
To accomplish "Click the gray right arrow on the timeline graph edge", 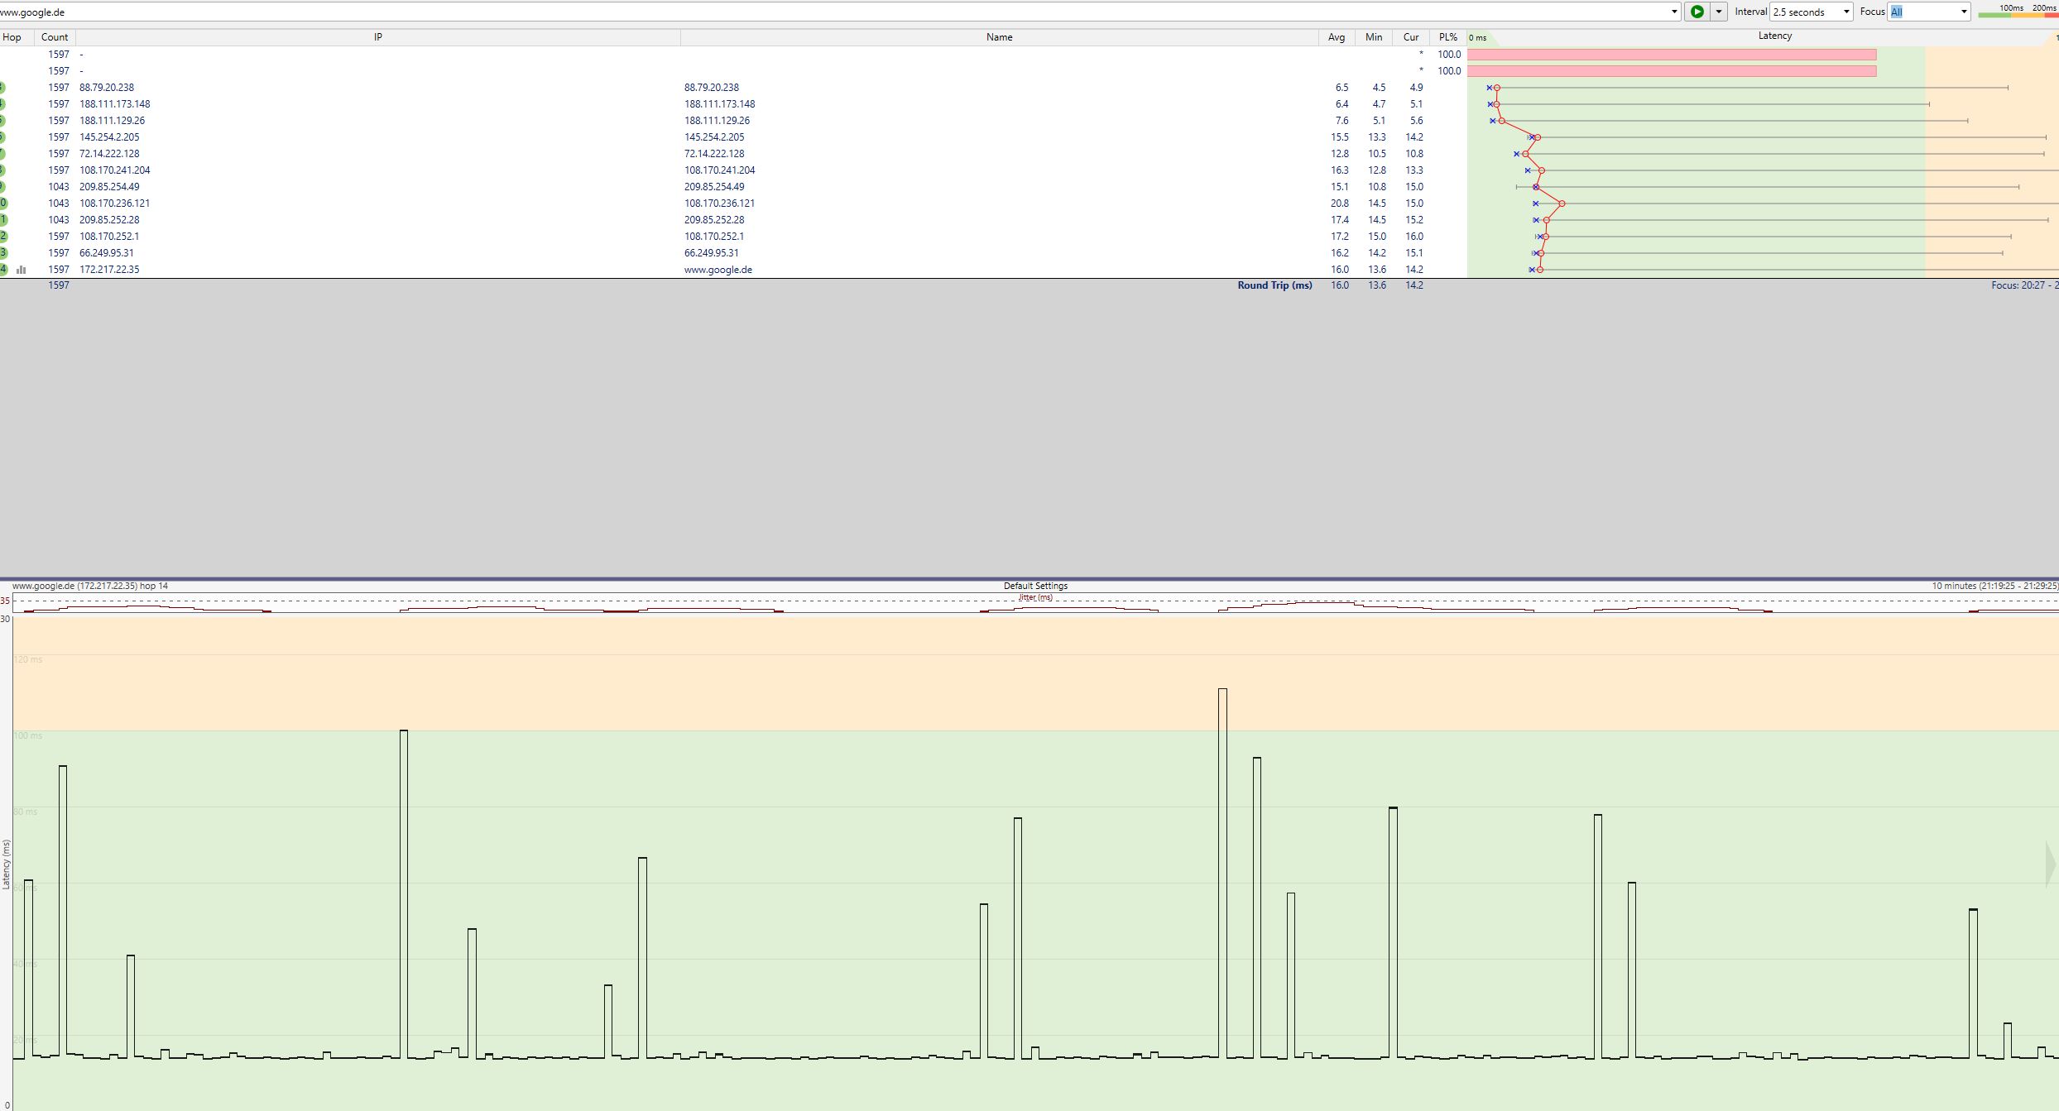I will click(x=2051, y=864).
